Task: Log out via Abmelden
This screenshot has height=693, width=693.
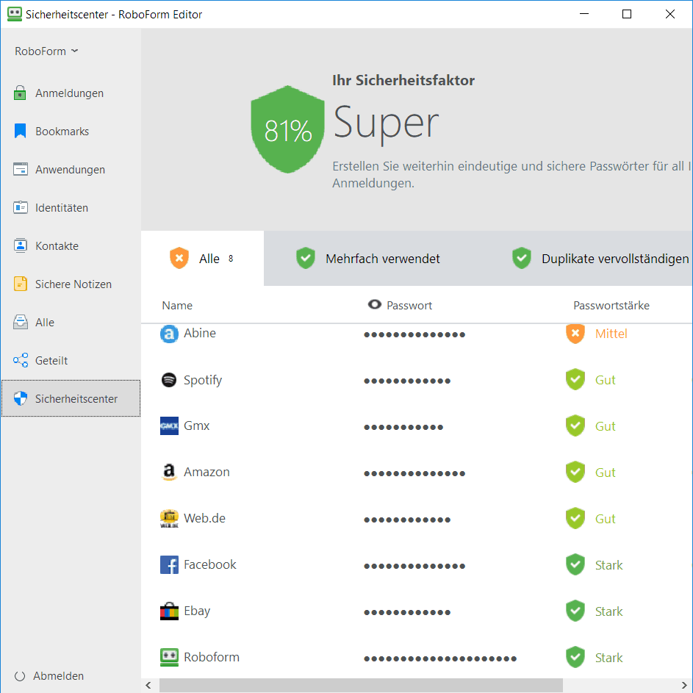Action: point(49,676)
